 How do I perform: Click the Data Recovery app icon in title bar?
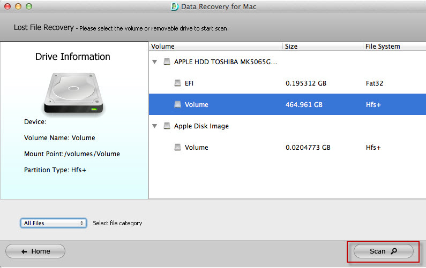(174, 7)
